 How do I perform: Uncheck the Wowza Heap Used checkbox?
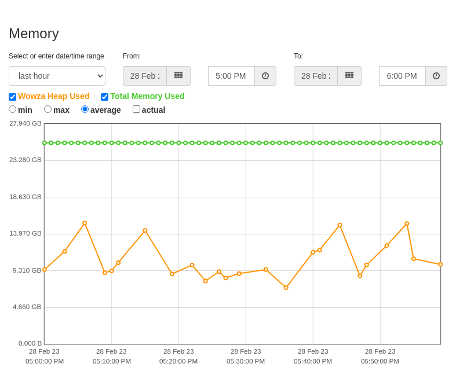click(x=13, y=97)
